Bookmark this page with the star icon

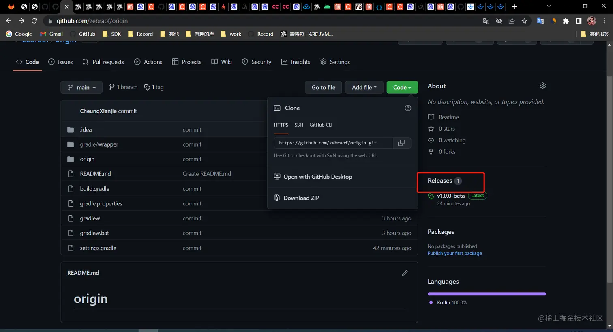tap(524, 21)
